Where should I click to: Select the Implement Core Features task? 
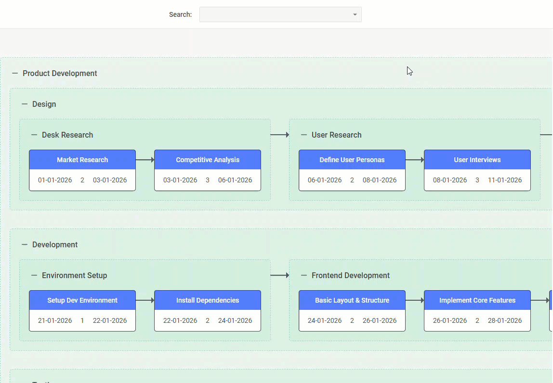coord(477,300)
